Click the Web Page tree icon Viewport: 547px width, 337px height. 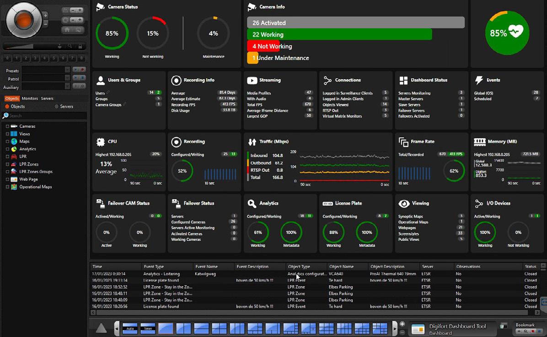[x=14, y=179]
